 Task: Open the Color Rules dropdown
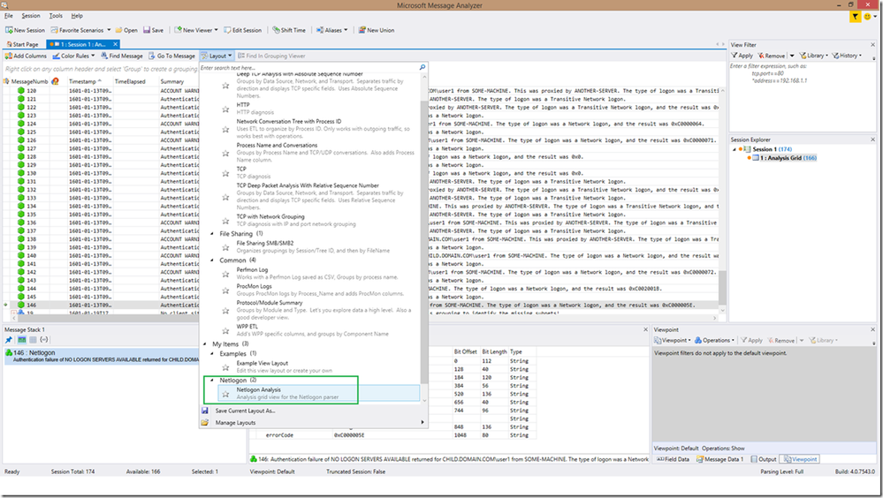(x=73, y=56)
